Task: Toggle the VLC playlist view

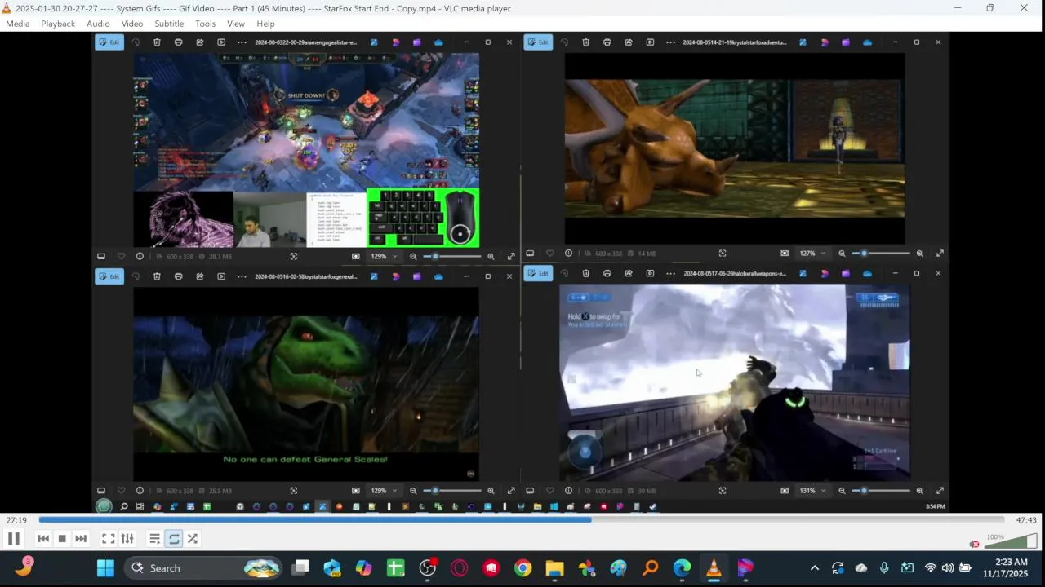Action: click(x=154, y=539)
